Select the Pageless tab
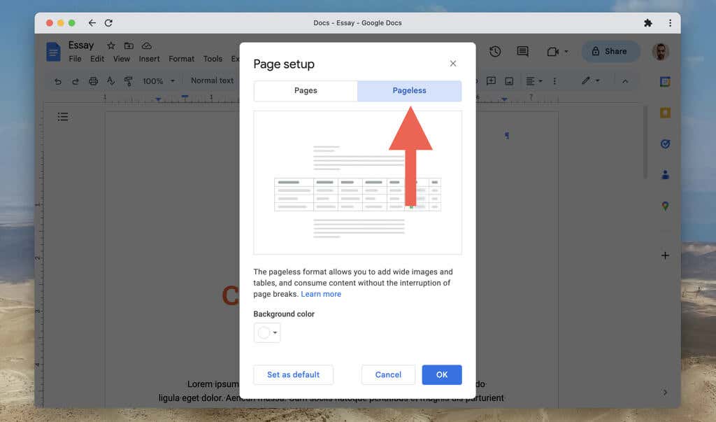The image size is (716, 422). click(x=409, y=91)
